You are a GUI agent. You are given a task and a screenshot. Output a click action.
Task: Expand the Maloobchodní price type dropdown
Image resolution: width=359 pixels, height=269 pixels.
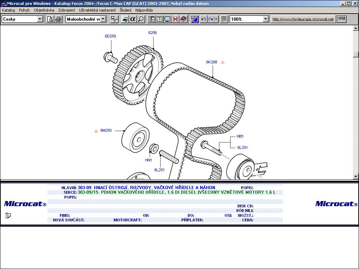coord(103,19)
